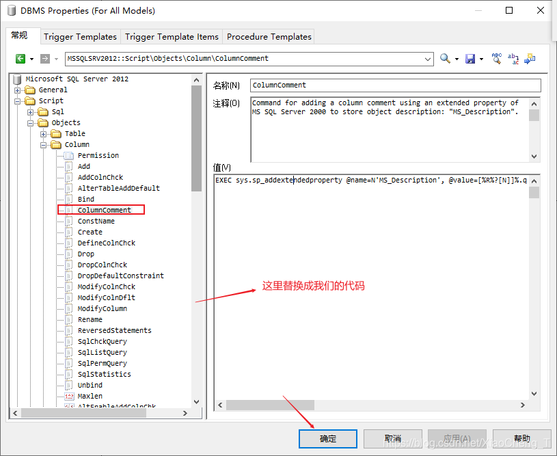Open the forward-history dropdown arrow
The width and height of the screenshot is (557, 456).
click(56, 59)
